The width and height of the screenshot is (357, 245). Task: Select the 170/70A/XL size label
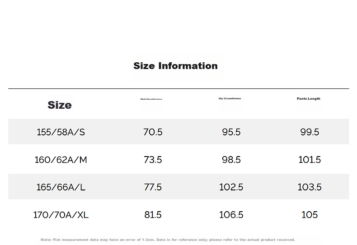pyautogui.click(x=61, y=215)
